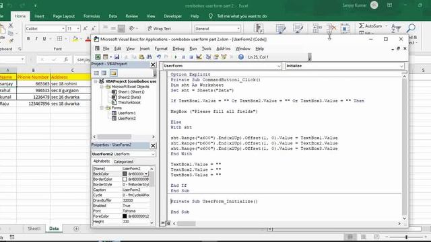Click View Object icon in Project panel
Viewport: 431px width, 242px height.
(104, 73)
